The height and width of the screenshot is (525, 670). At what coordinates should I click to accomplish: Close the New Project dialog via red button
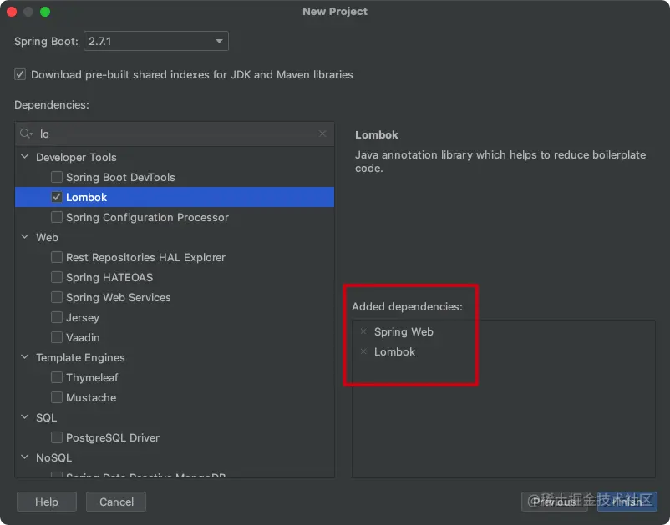click(x=12, y=12)
